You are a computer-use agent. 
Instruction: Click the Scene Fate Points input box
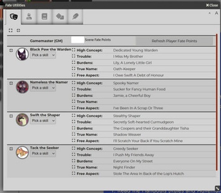pos(78,40)
